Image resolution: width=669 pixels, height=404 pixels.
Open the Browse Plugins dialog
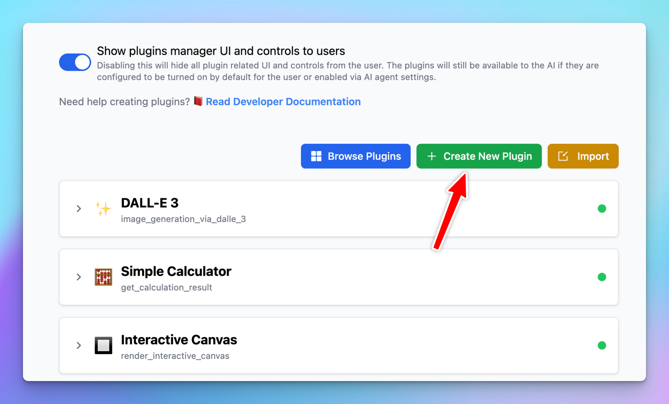point(355,156)
